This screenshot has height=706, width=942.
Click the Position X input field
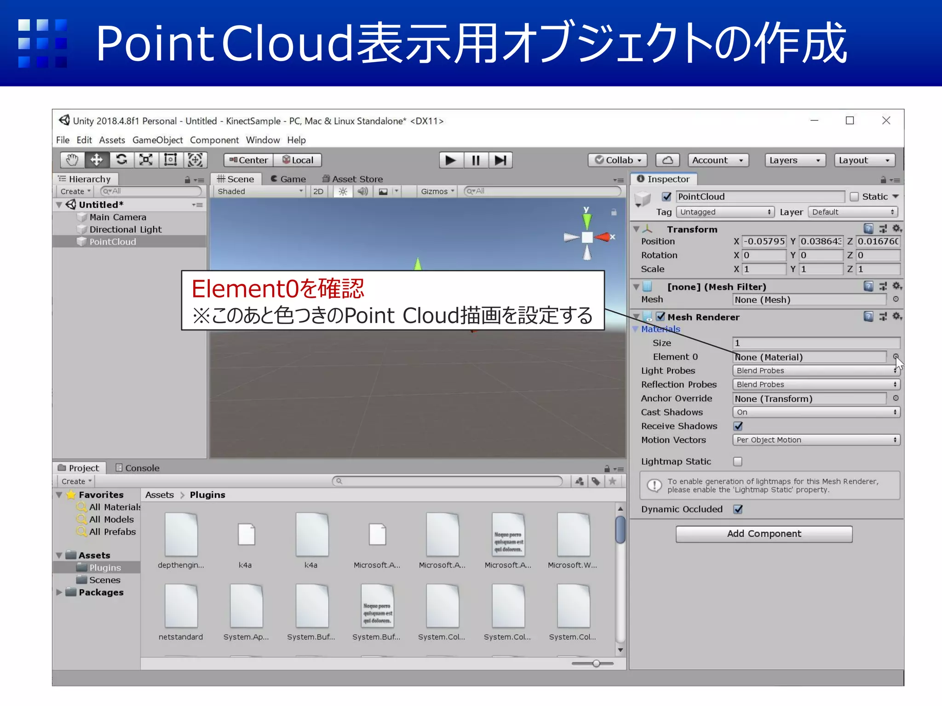(x=764, y=241)
